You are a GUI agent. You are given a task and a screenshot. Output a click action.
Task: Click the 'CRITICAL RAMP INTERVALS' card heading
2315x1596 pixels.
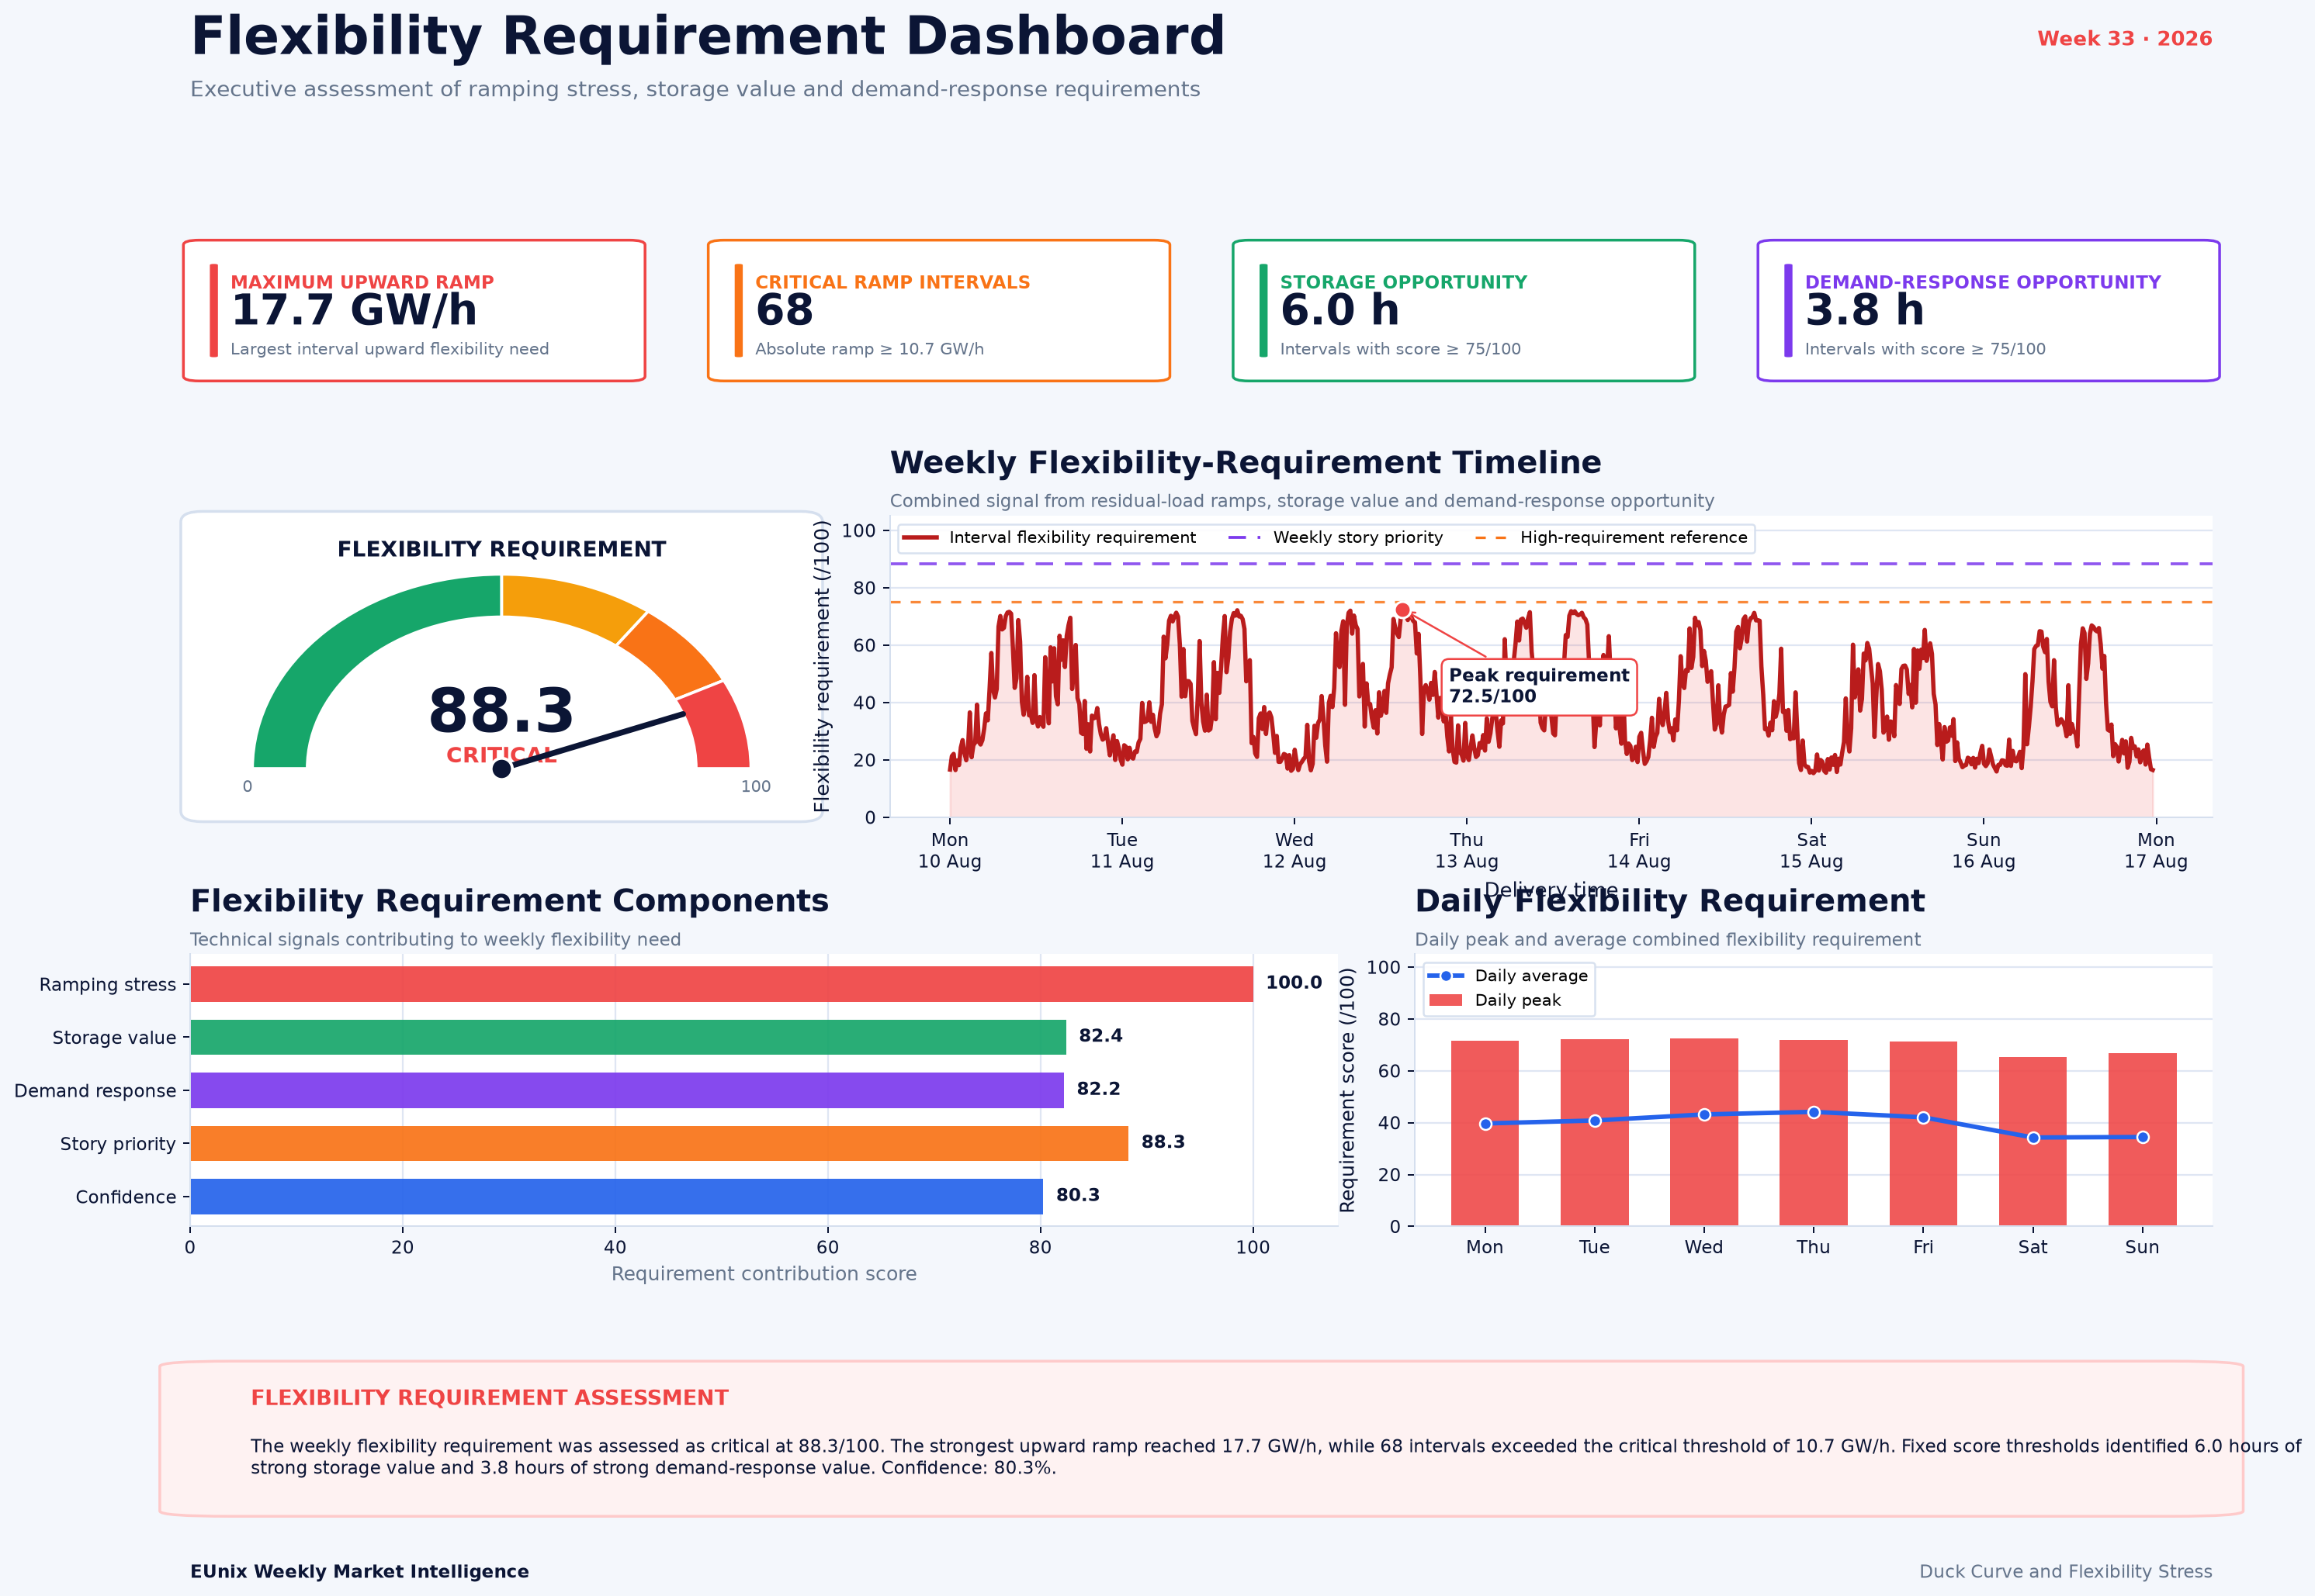[892, 282]
